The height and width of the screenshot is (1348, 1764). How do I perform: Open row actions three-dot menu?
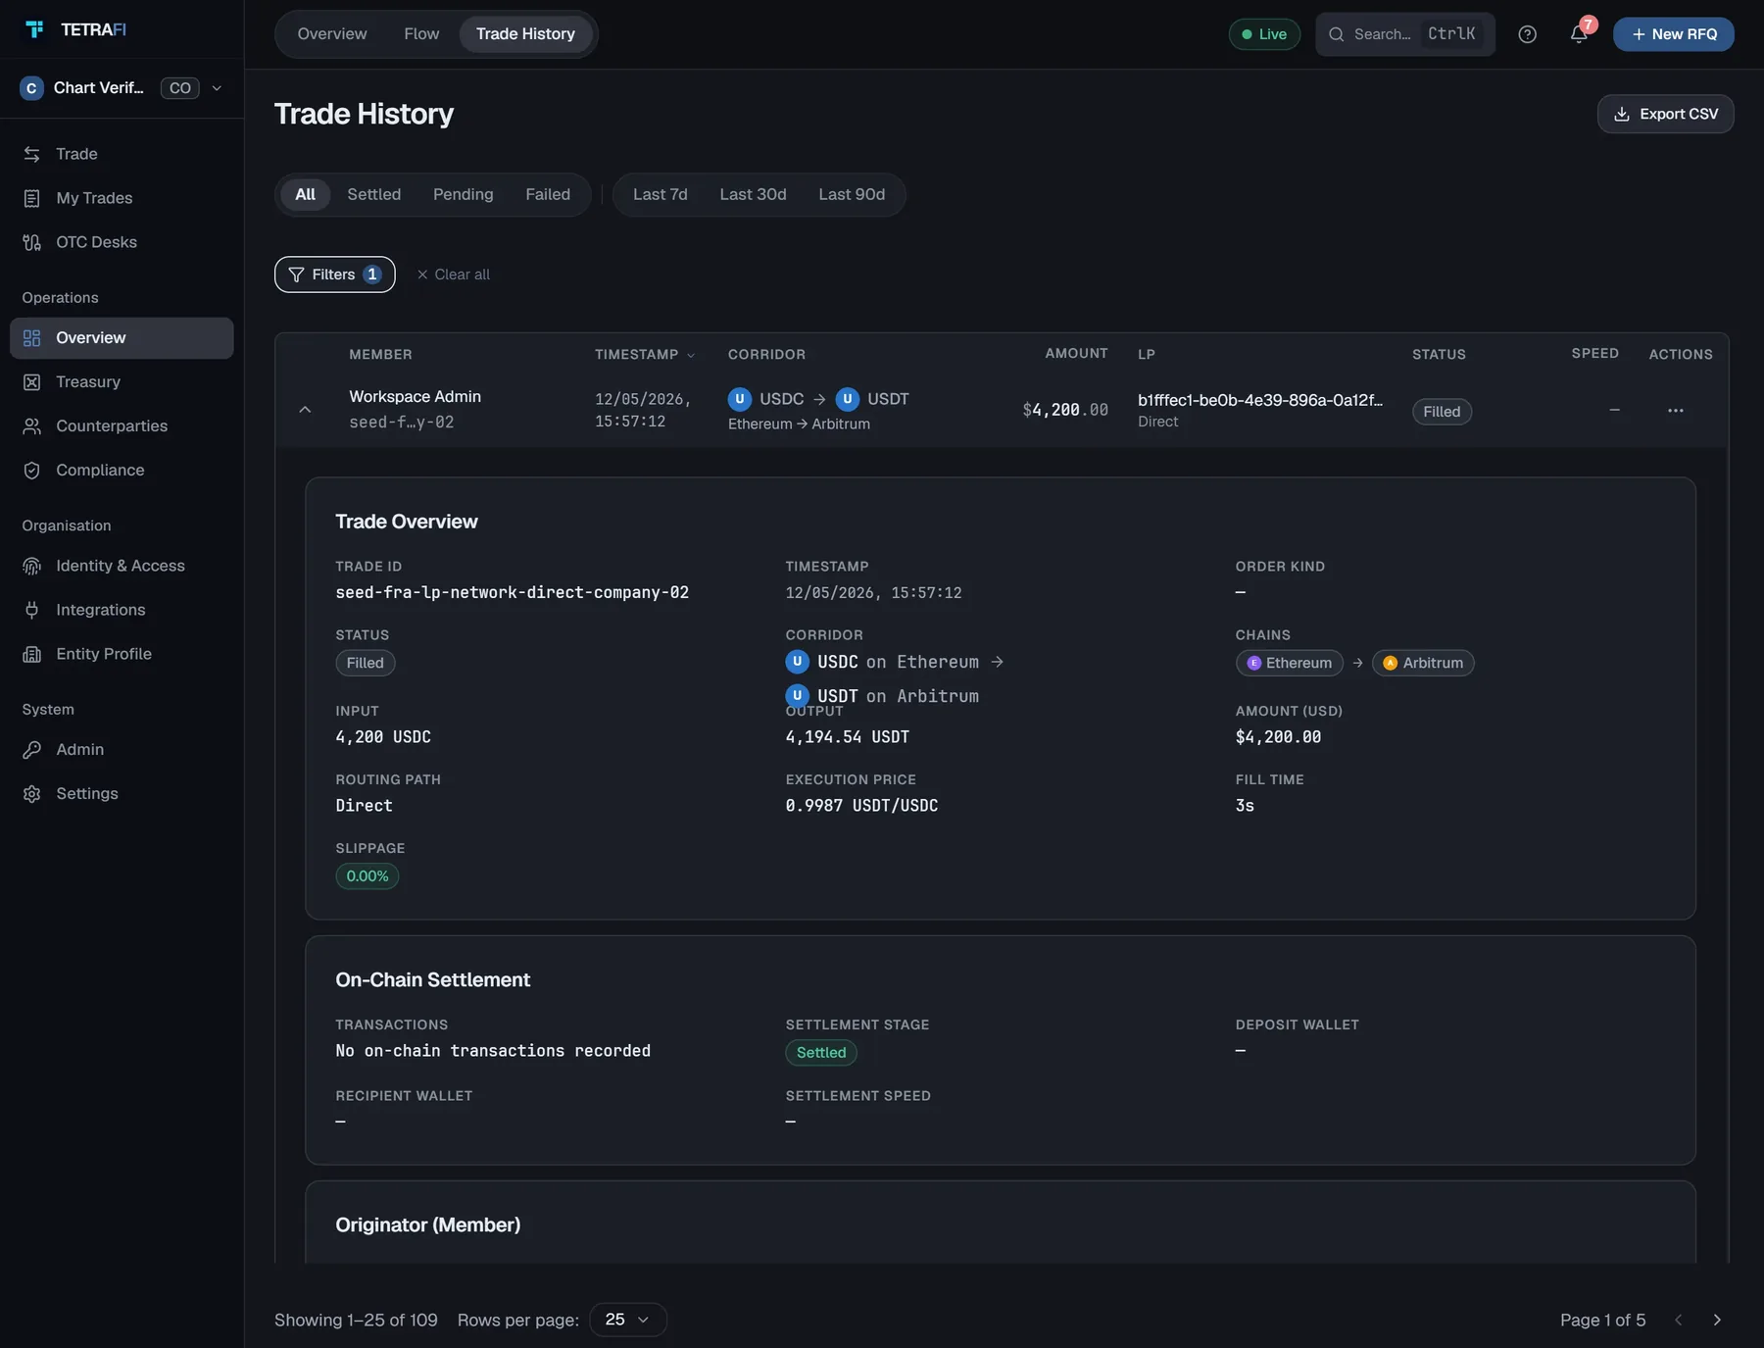pos(1676,411)
